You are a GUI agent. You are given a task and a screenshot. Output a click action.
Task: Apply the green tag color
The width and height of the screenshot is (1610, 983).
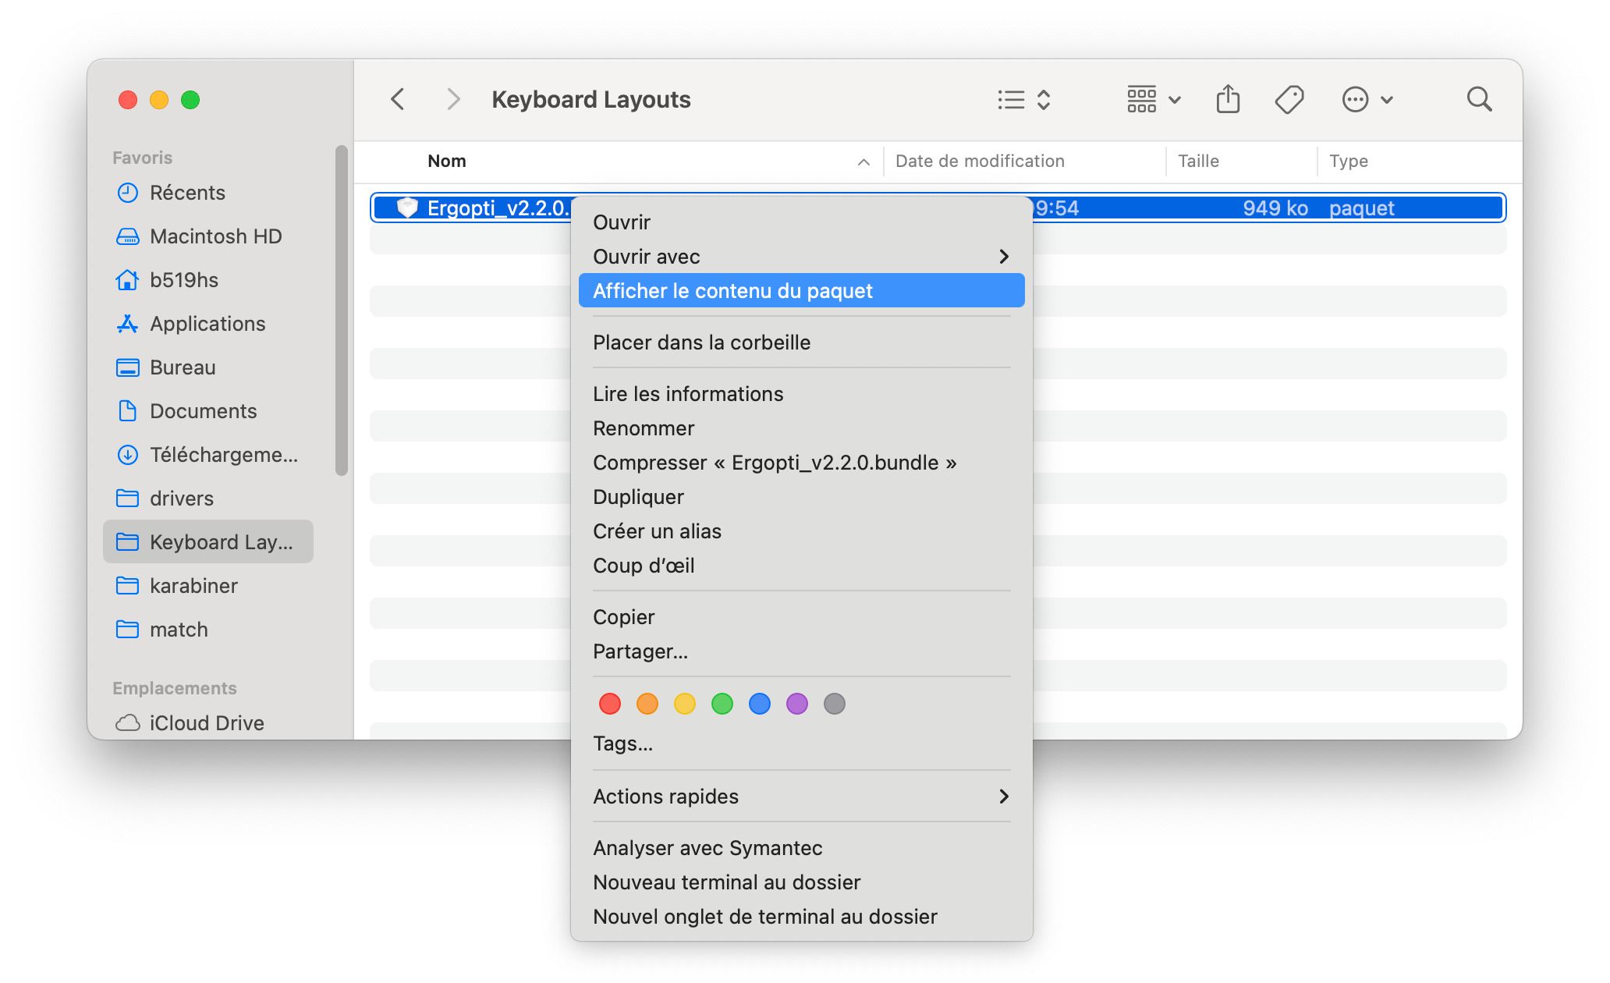(722, 704)
